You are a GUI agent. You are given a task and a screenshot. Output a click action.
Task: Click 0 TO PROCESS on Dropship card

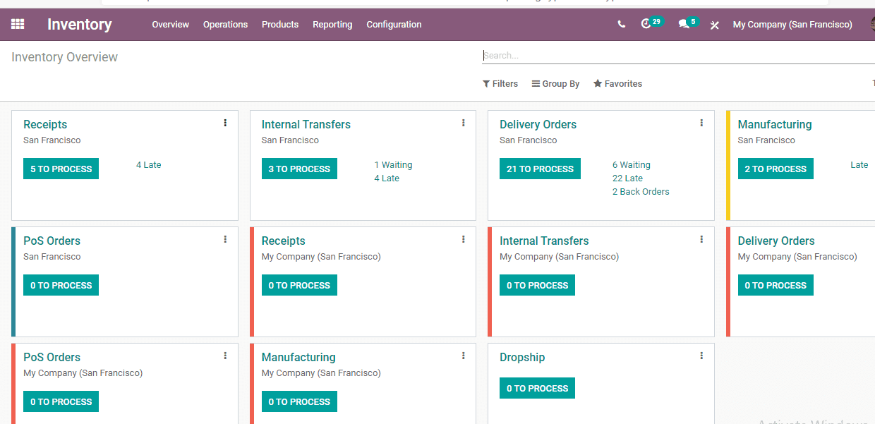click(537, 388)
